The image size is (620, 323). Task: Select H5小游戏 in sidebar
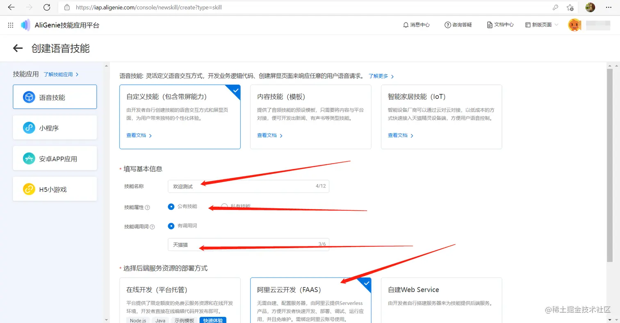(55, 189)
